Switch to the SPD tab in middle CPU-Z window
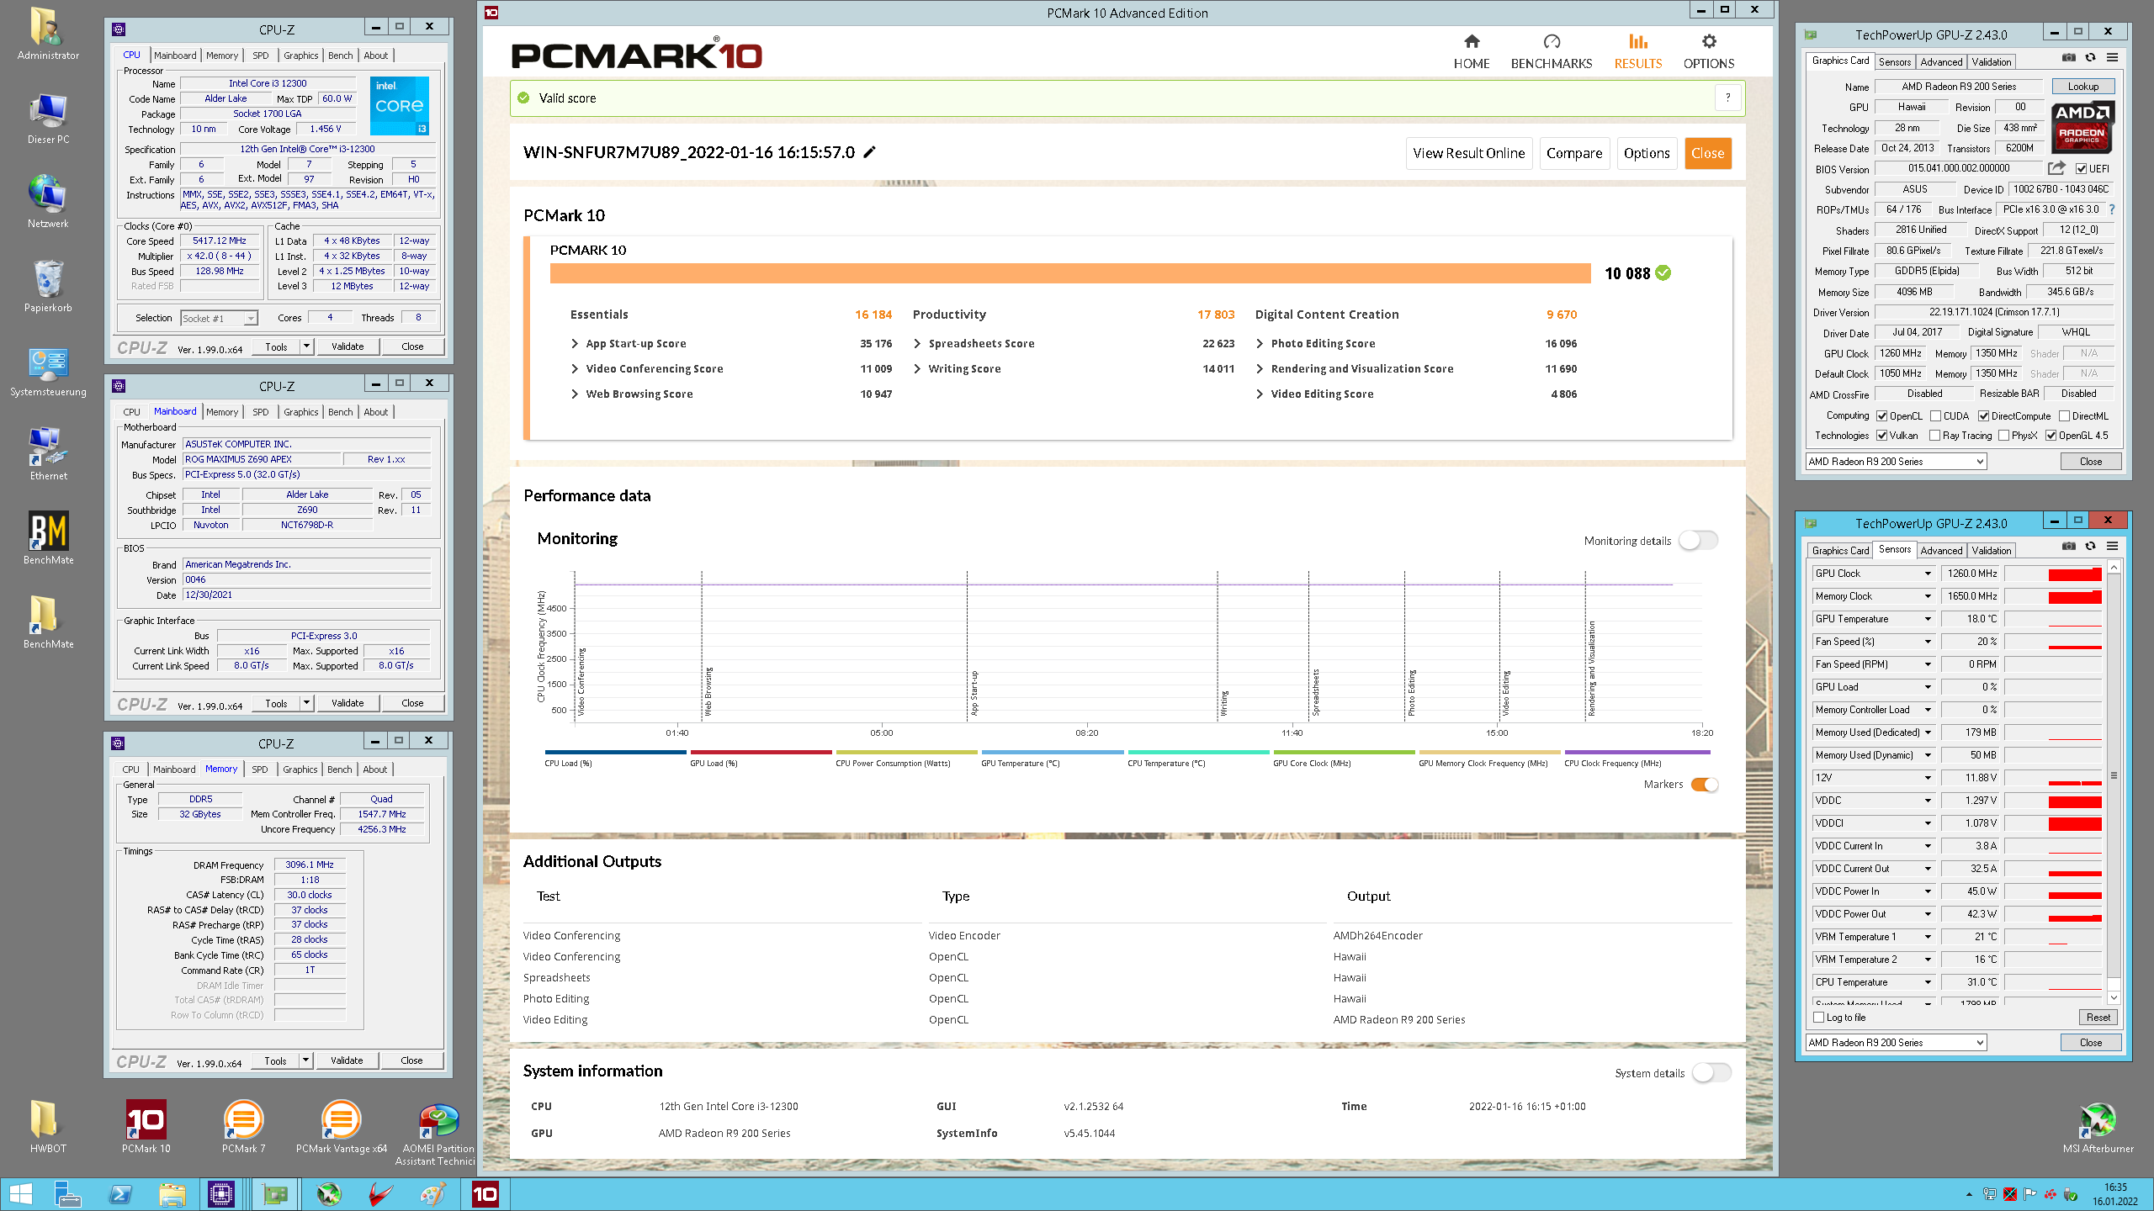2154x1211 pixels. pyautogui.click(x=261, y=412)
